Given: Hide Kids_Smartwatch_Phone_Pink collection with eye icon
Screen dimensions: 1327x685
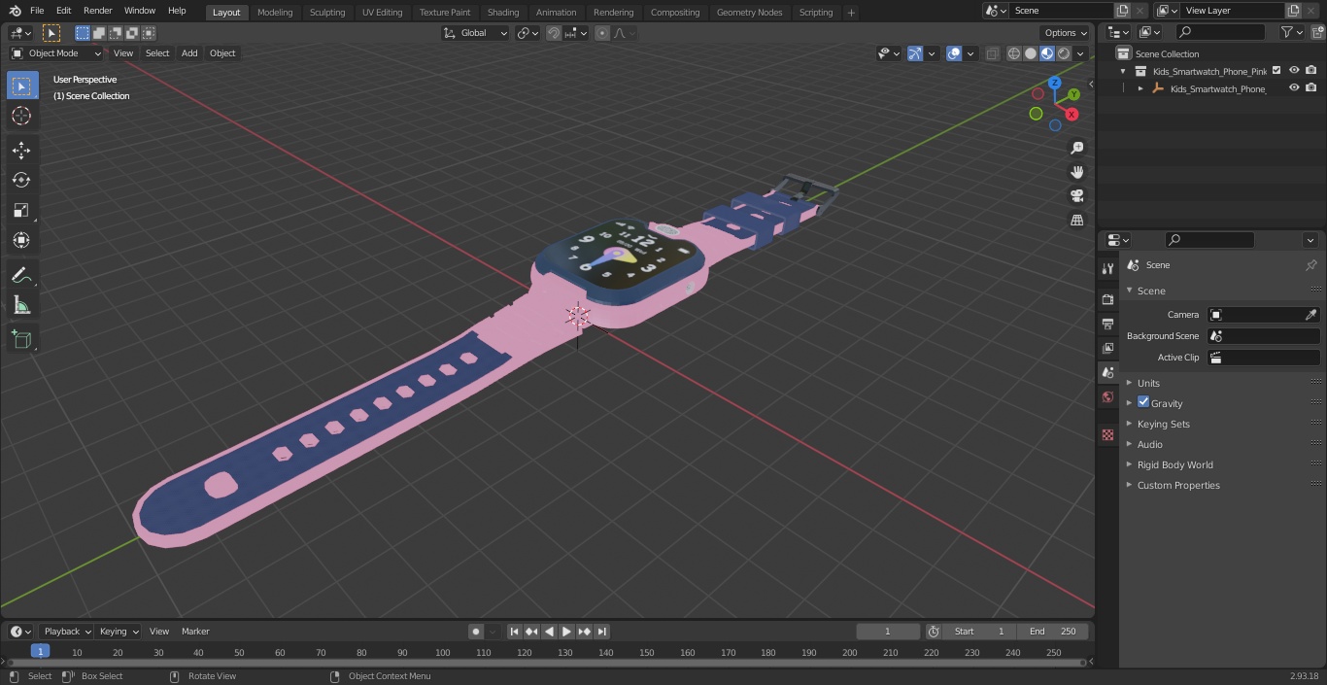Looking at the screenshot, I should [1294, 70].
